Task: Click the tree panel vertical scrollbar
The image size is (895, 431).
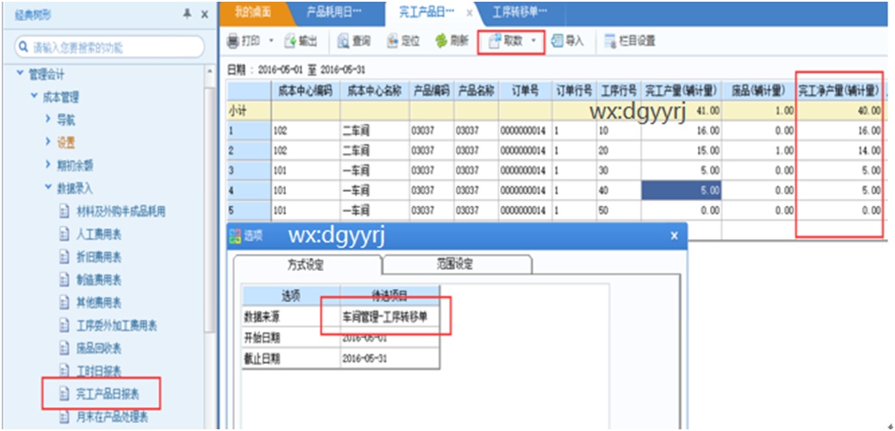Action: [210, 209]
